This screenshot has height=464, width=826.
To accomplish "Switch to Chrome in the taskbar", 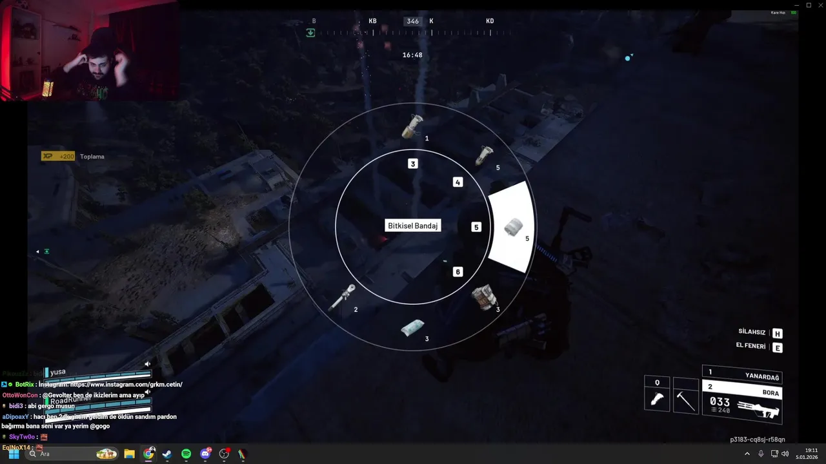I will click(148, 454).
